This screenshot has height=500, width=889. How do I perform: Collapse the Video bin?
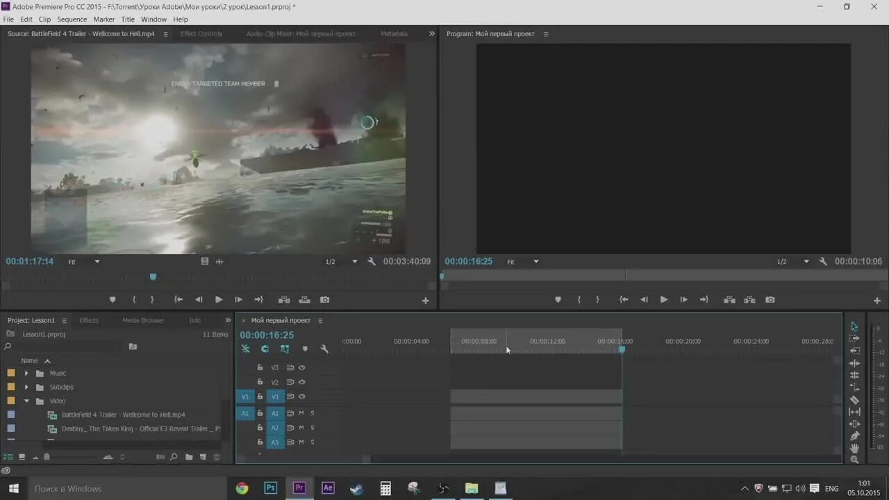point(26,401)
